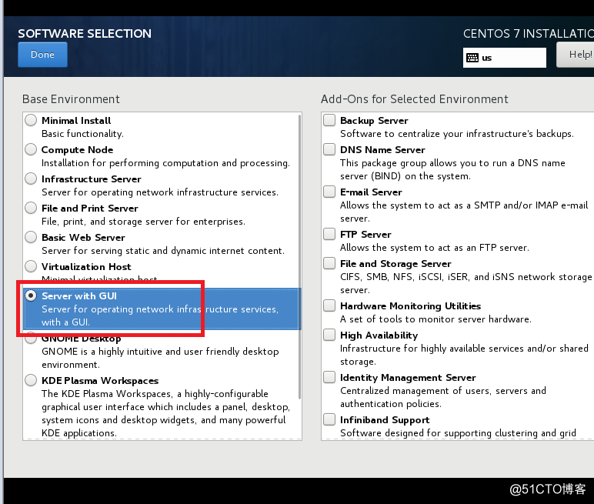Viewport: 594px width, 504px height.
Task: Select the Minimal Install radio button
Action: [31, 120]
